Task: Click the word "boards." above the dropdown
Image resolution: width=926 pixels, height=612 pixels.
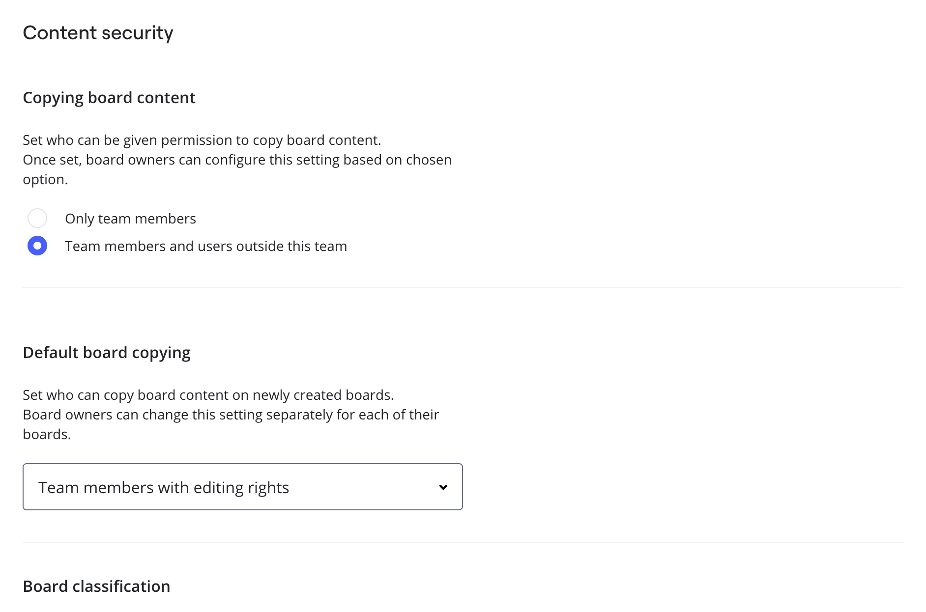Action: [x=47, y=435]
